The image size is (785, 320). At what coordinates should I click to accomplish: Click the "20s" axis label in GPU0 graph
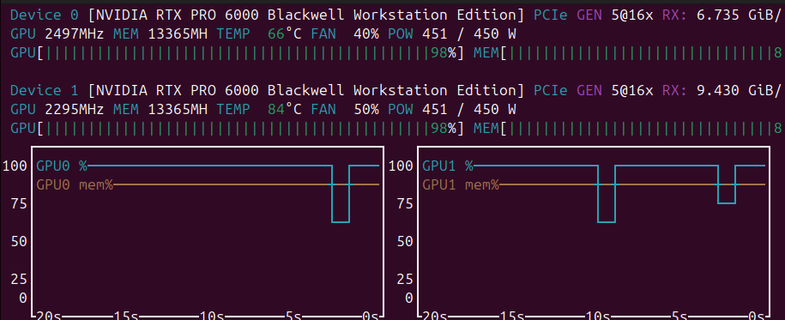[49, 316]
